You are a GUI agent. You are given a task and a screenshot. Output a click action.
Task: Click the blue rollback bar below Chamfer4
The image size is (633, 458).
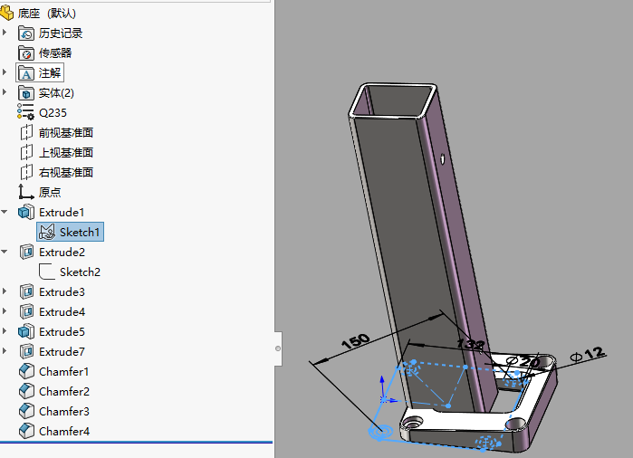tap(136, 443)
